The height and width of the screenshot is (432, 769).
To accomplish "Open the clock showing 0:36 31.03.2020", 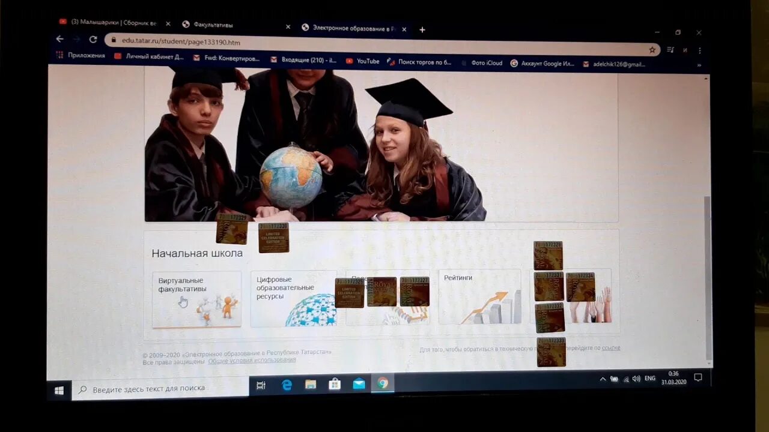I will 673,377.
